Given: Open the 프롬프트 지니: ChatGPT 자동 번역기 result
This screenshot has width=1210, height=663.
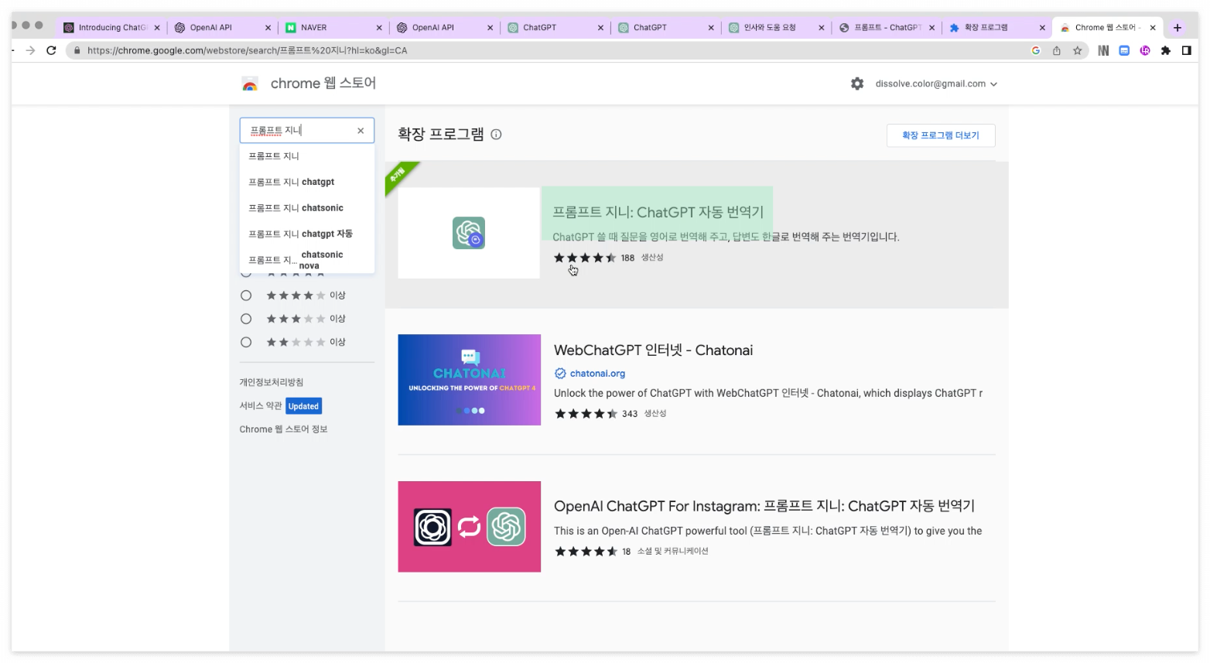Looking at the screenshot, I should coord(658,212).
